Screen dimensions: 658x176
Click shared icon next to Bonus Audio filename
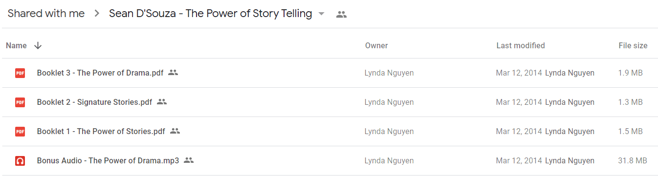point(189,160)
